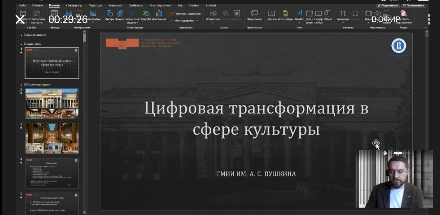
Task: Click the Object (Объект) icon
Action: coord(328,13)
